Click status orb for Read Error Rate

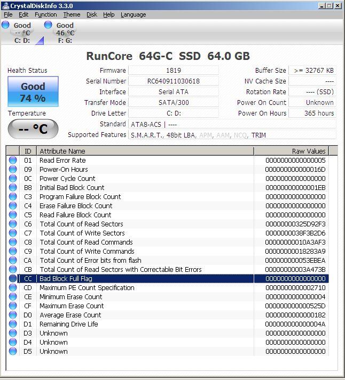[13, 160]
